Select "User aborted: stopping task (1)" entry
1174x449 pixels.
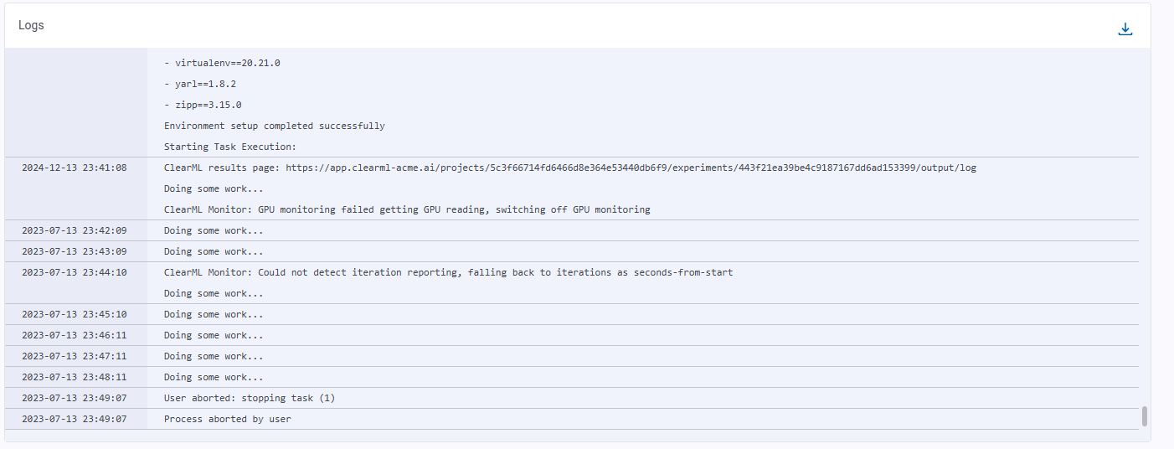click(249, 398)
